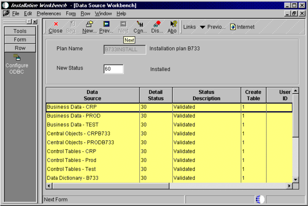Click the Display toolbar icon
The image size is (308, 206).
pos(157,24)
